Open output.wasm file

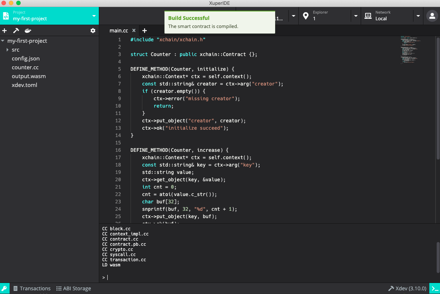(29, 76)
